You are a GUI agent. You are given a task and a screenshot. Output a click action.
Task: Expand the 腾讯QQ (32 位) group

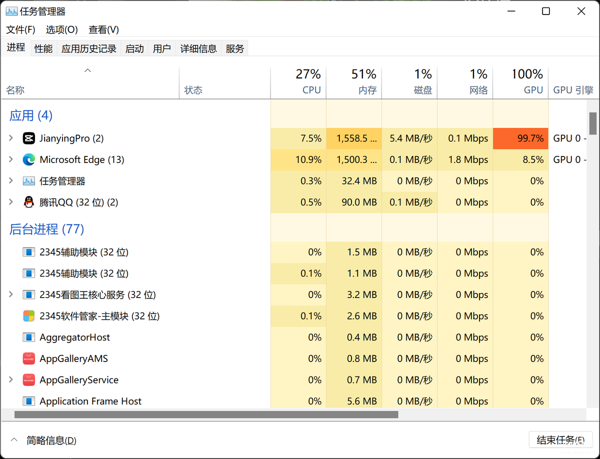[11, 202]
